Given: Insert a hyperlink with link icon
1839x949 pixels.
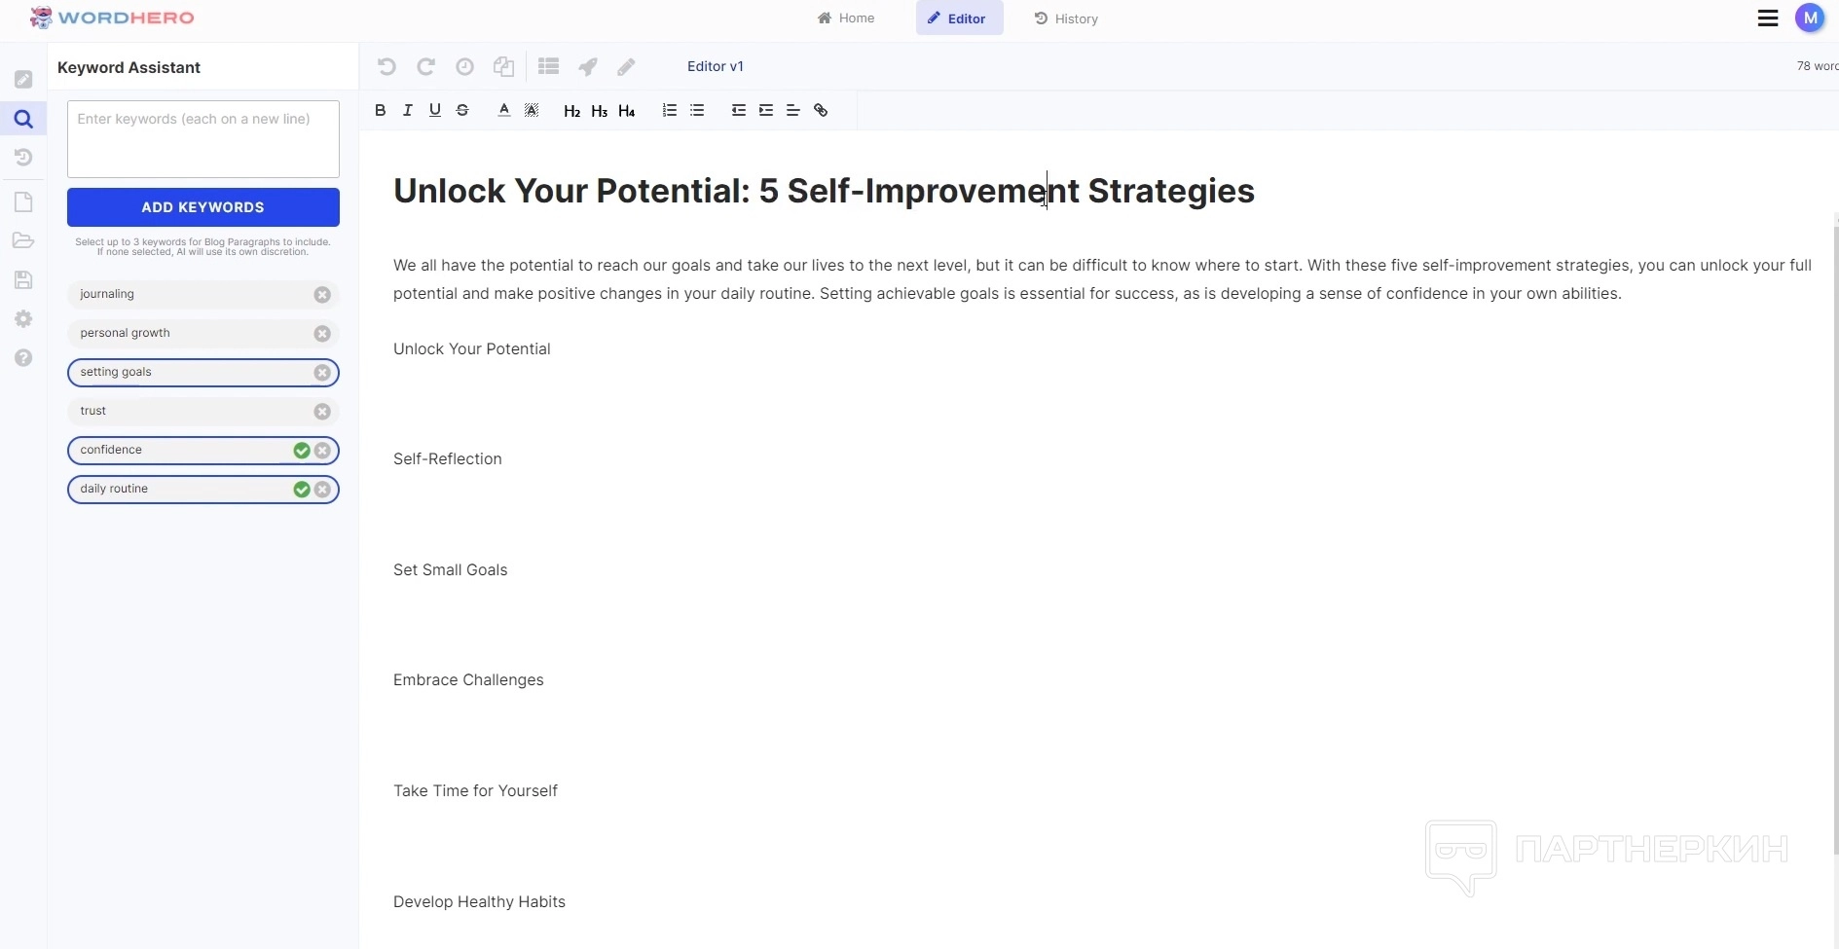Looking at the screenshot, I should point(821,110).
